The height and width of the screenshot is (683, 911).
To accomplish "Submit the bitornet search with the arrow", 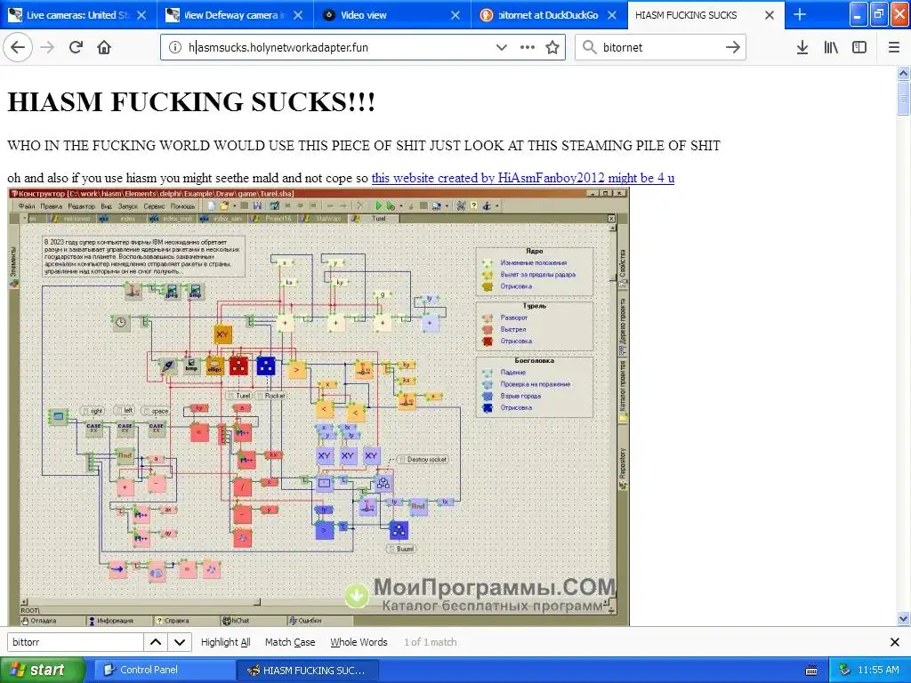I will pos(733,48).
